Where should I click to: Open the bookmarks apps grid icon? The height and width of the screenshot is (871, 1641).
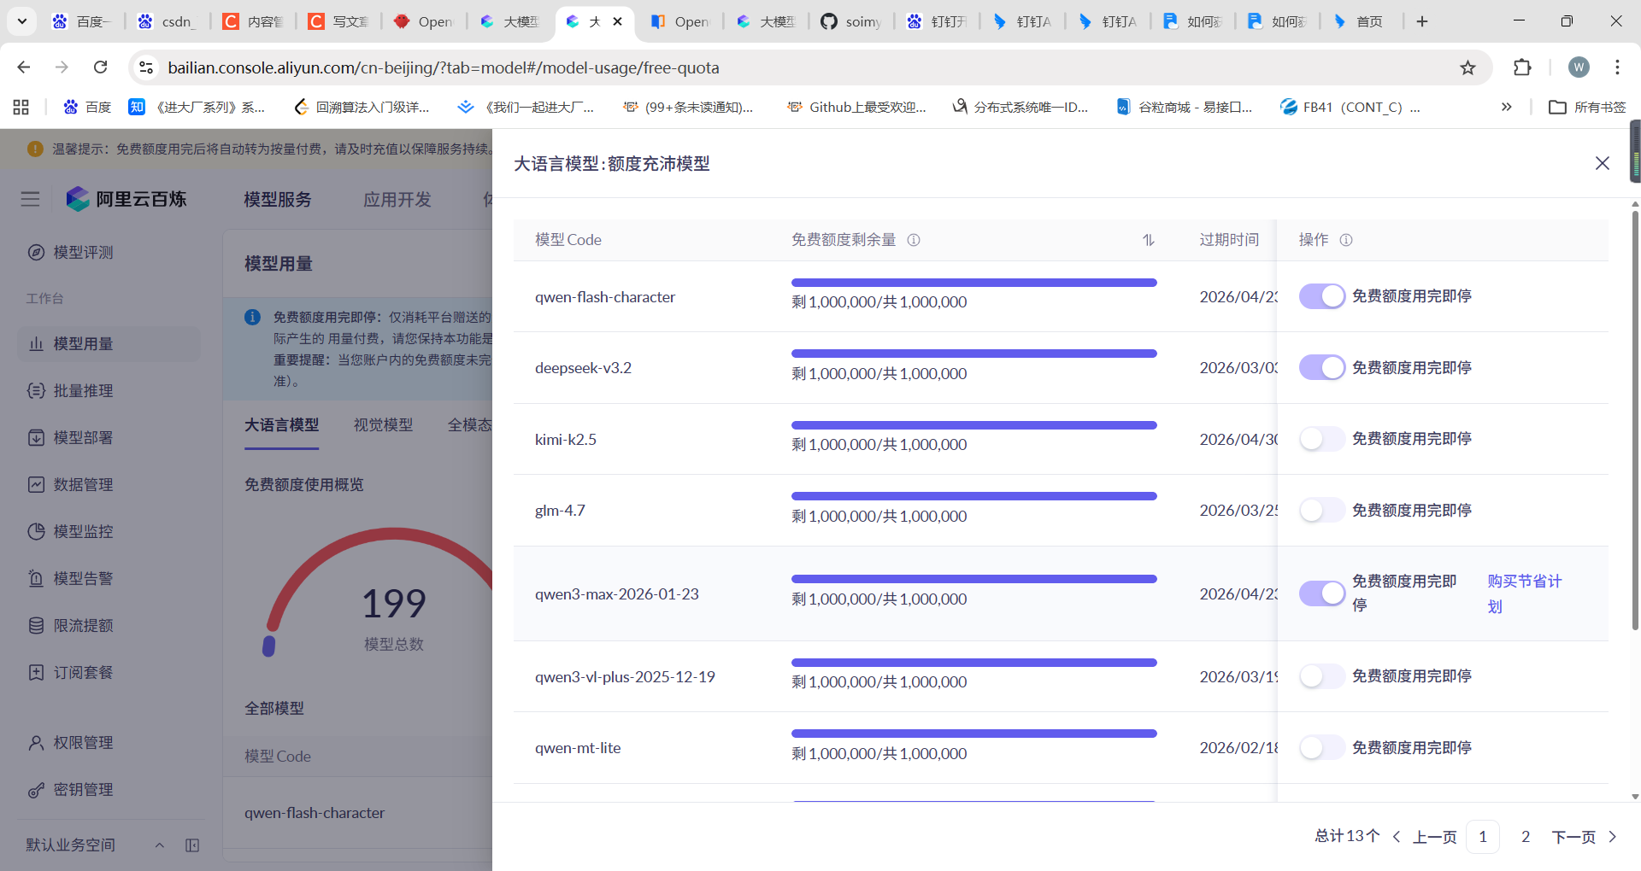[21, 107]
